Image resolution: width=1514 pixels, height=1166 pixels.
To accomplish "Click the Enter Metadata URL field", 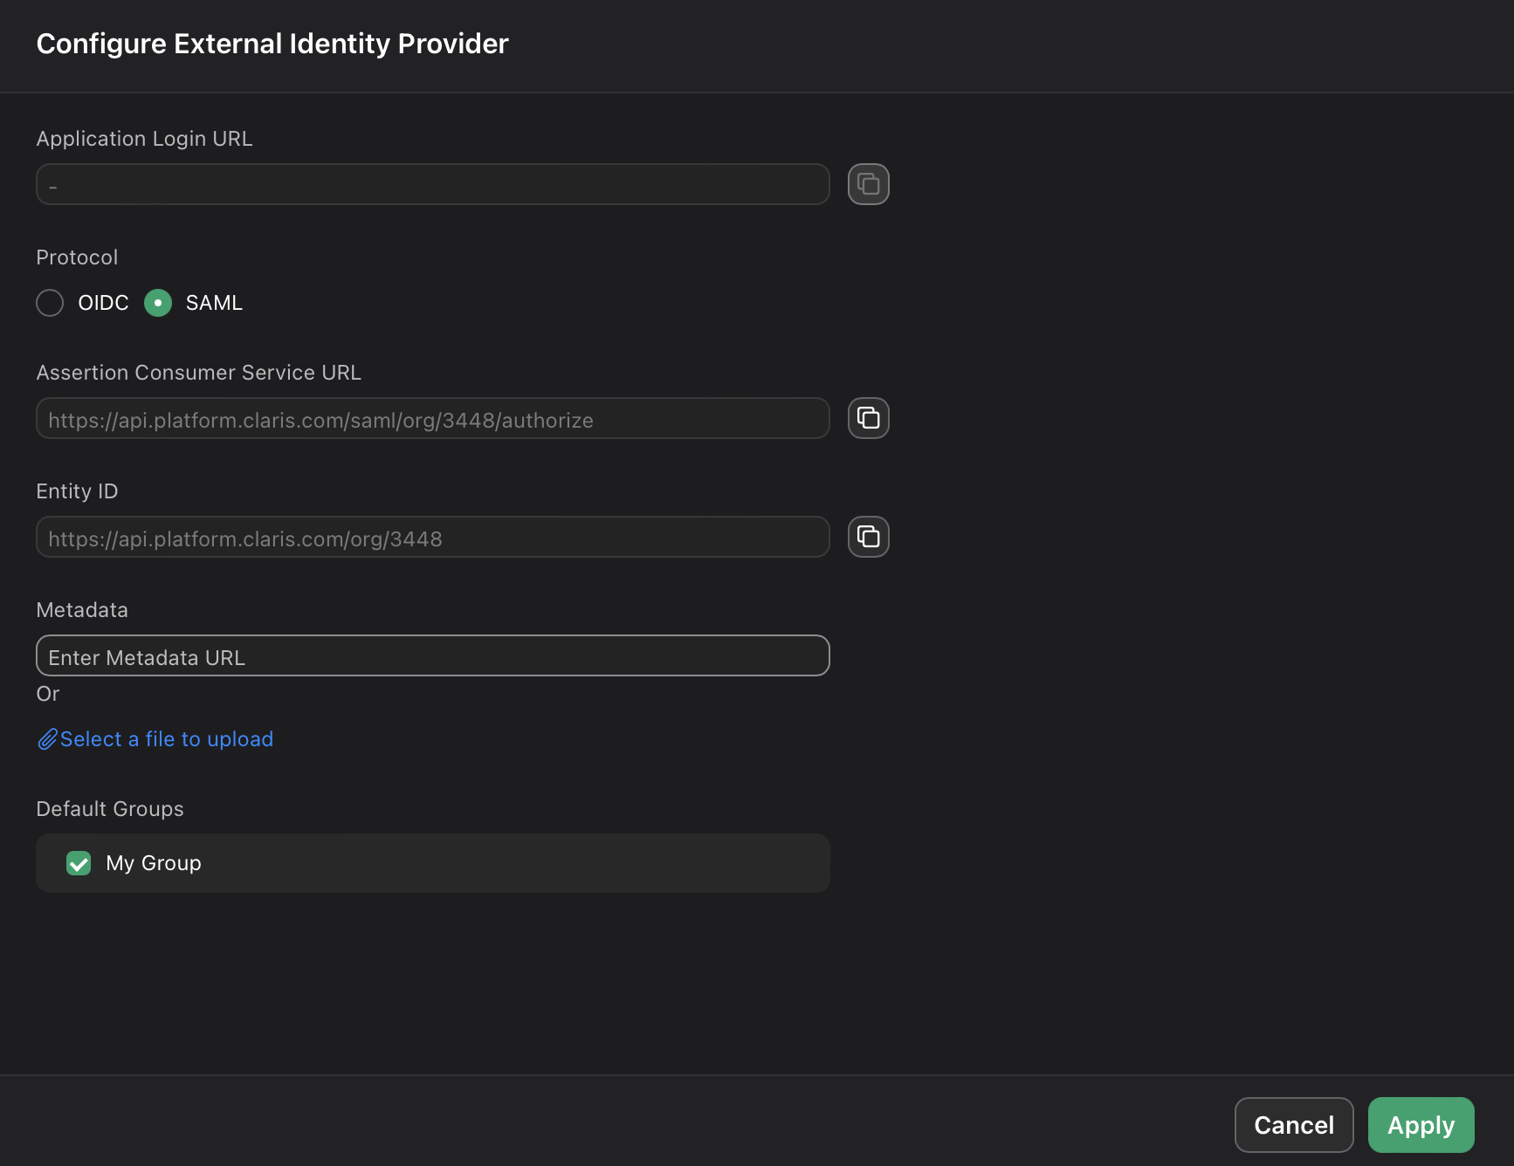I will [x=432, y=655].
